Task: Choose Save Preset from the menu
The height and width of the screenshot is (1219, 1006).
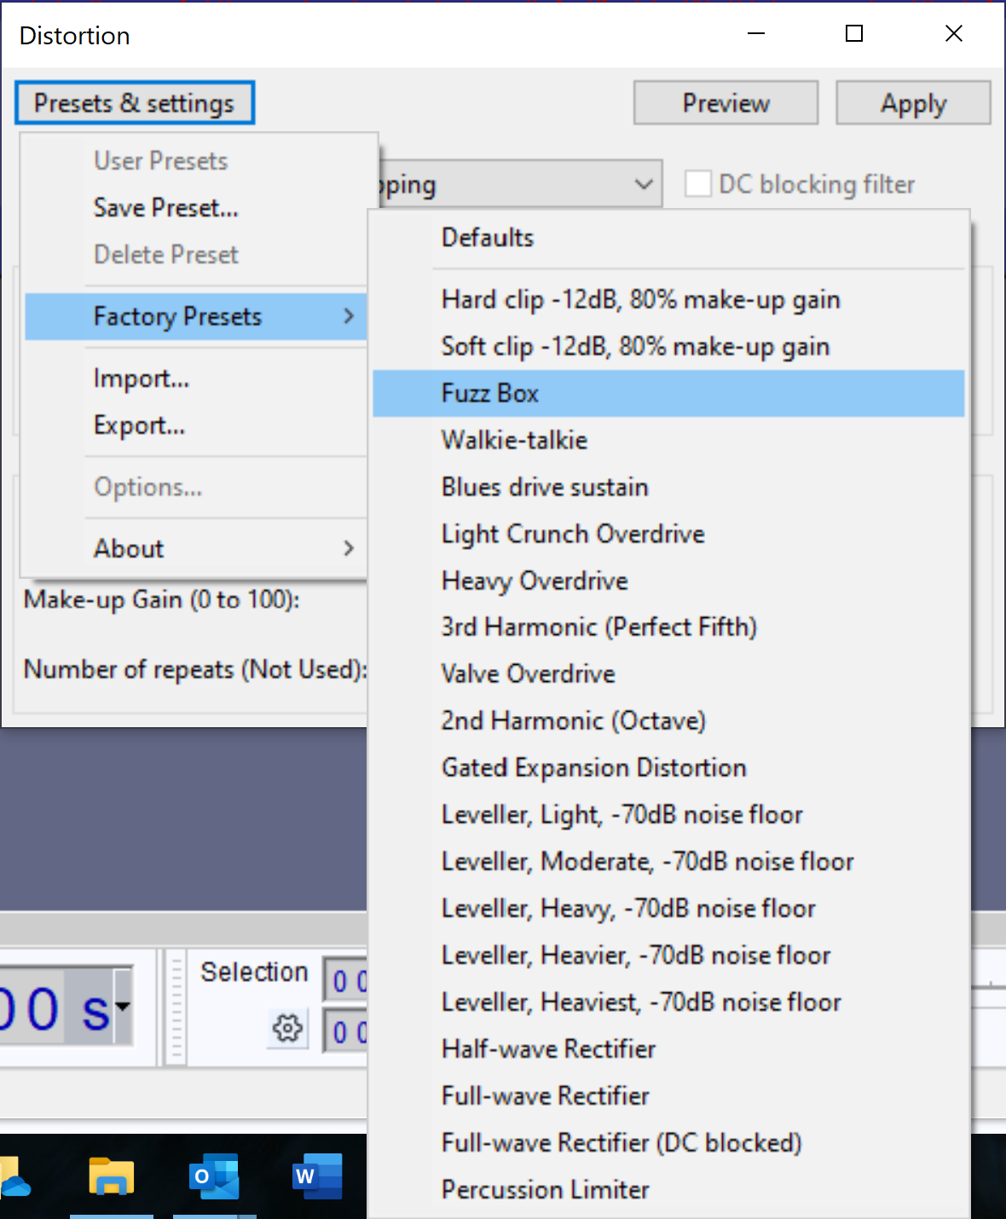Action: (165, 207)
